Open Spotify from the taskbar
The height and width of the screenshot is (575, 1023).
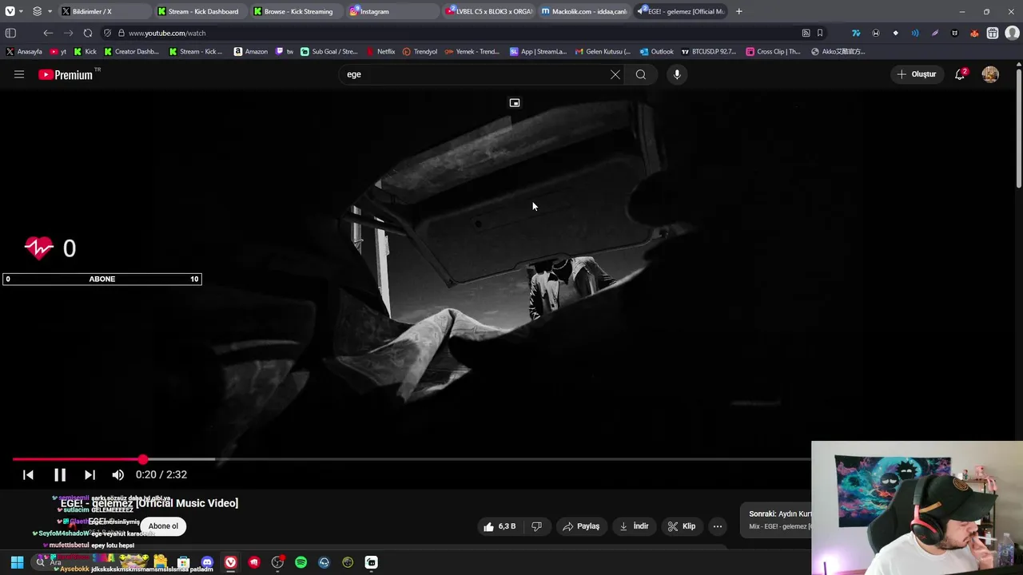(301, 562)
